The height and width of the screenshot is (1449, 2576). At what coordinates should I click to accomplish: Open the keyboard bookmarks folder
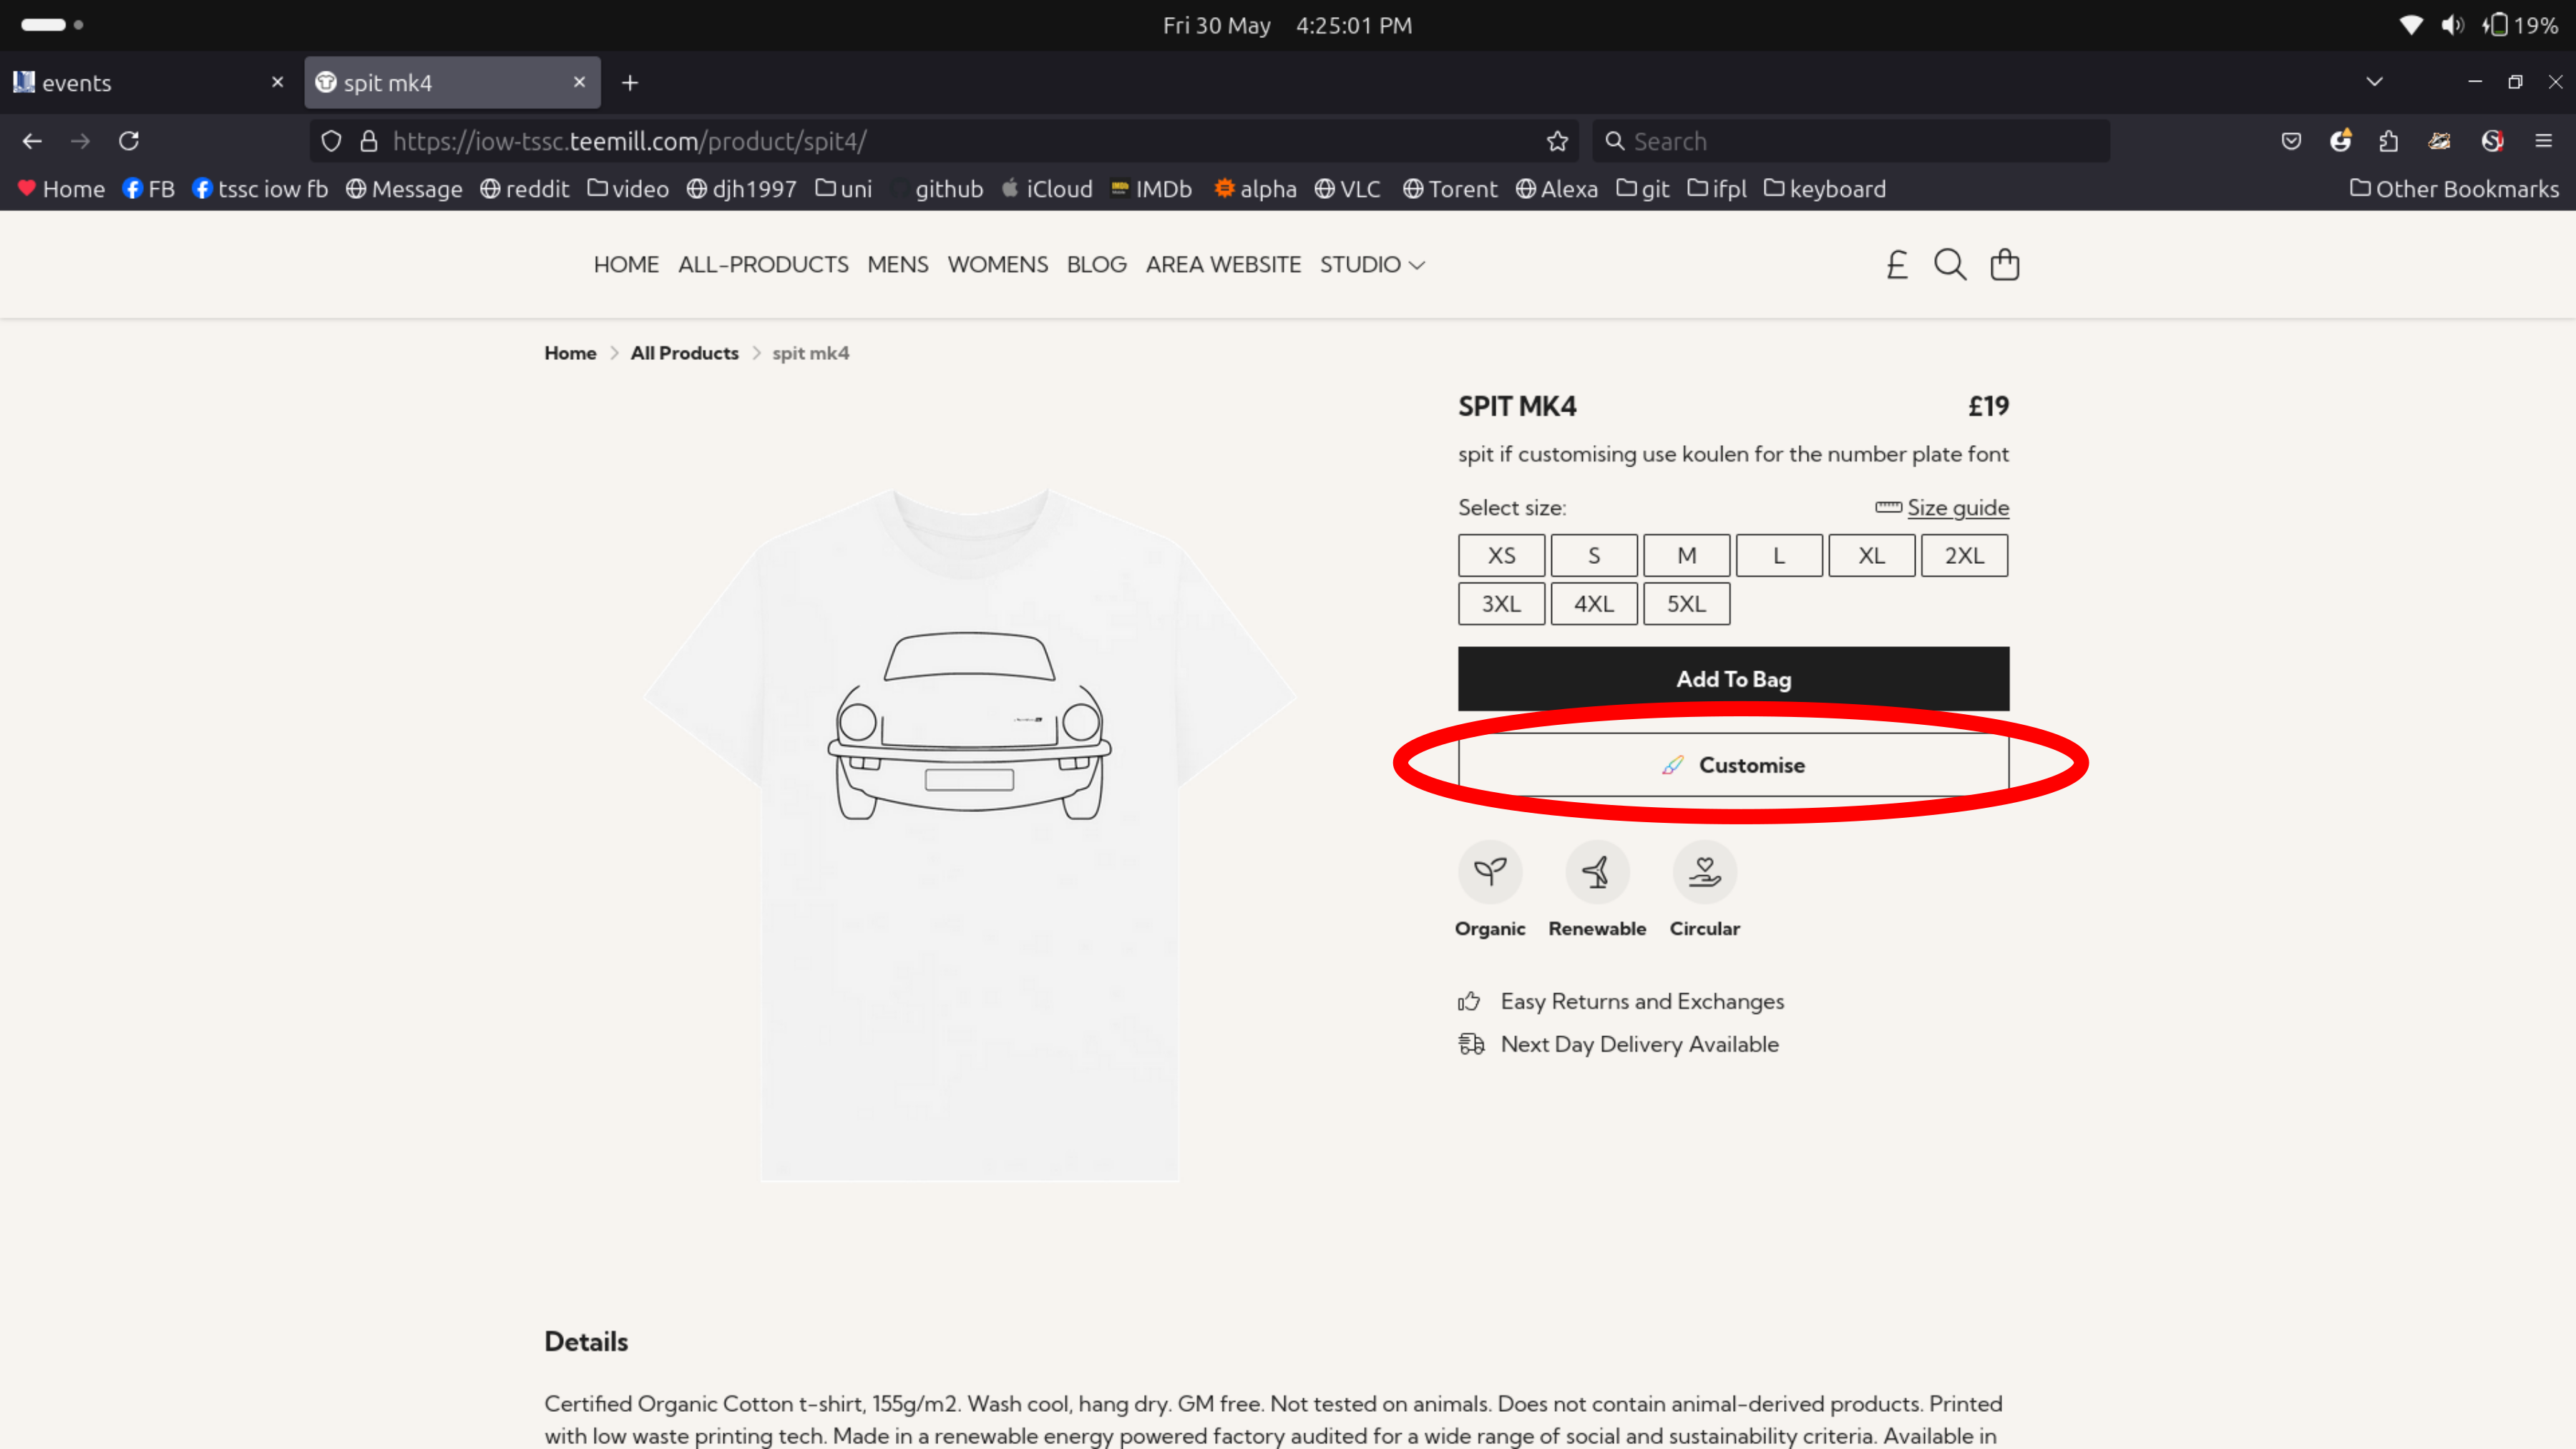coord(1824,189)
